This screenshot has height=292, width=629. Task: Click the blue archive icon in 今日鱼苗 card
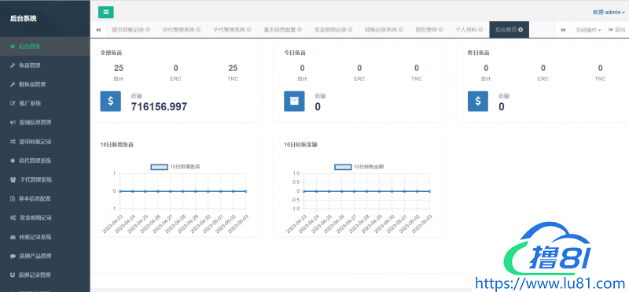pos(294,102)
